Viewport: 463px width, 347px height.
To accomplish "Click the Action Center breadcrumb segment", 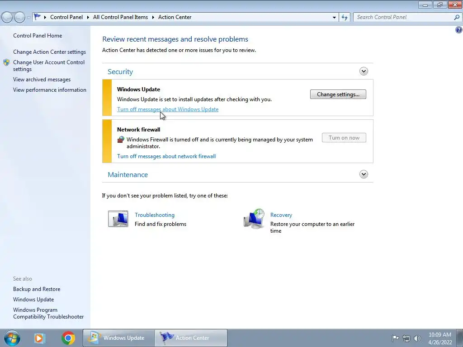I will tap(175, 17).
